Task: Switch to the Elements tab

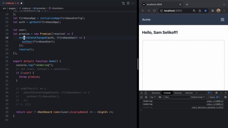Action: click(156, 93)
